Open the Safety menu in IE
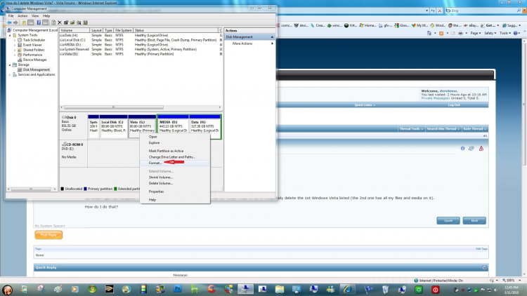This screenshot has width=527, height=296. [490, 33]
